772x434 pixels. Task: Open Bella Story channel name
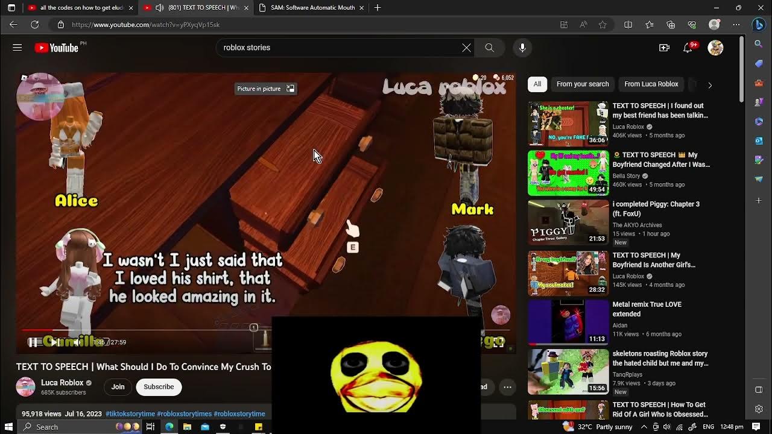(626, 176)
